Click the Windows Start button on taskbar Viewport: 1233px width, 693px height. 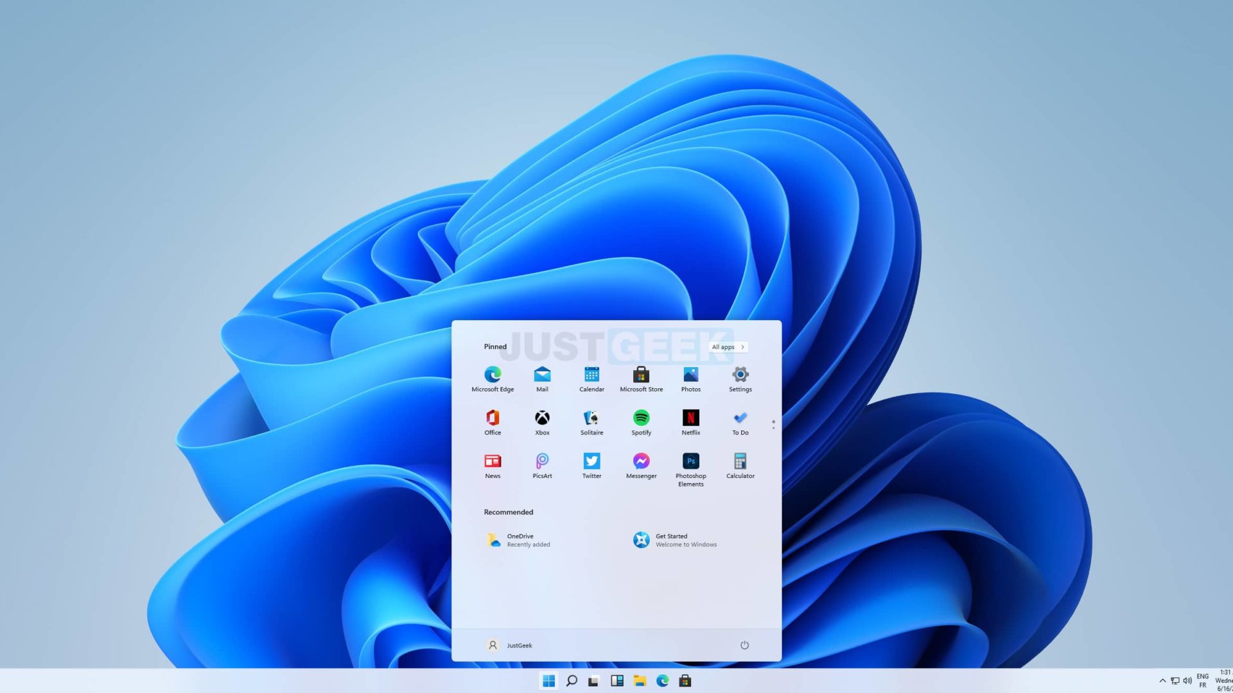coord(548,681)
